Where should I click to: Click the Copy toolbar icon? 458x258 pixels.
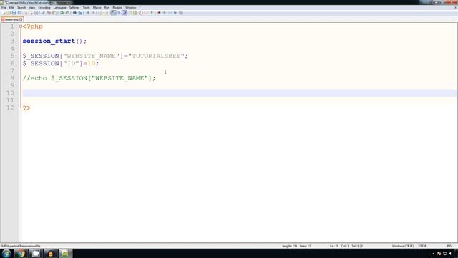pyautogui.click(x=49, y=13)
